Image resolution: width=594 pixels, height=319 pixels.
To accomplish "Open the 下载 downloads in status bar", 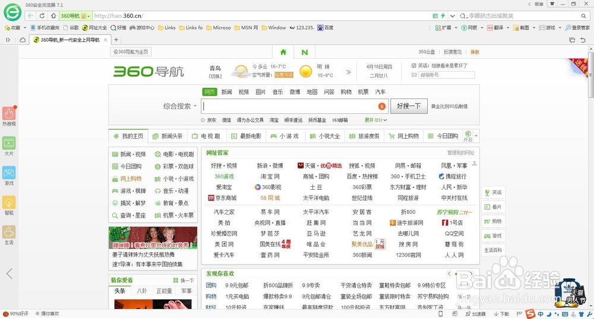I will click(x=501, y=314).
